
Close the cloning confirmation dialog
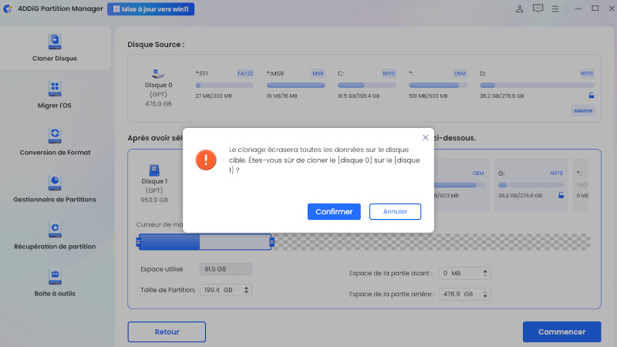(x=425, y=137)
